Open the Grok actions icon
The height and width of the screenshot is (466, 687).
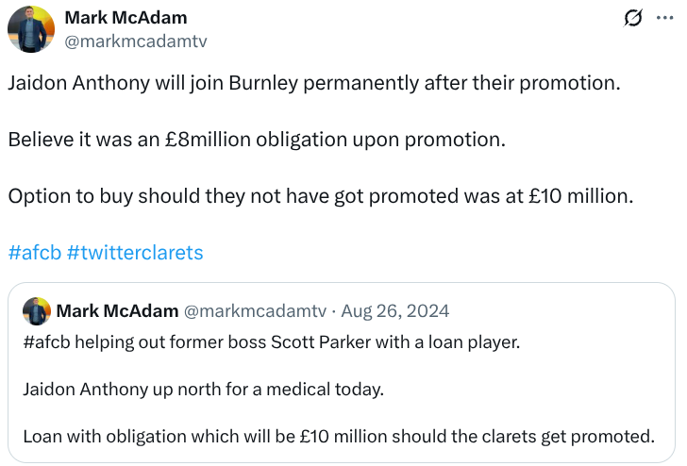tap(634, 18)
